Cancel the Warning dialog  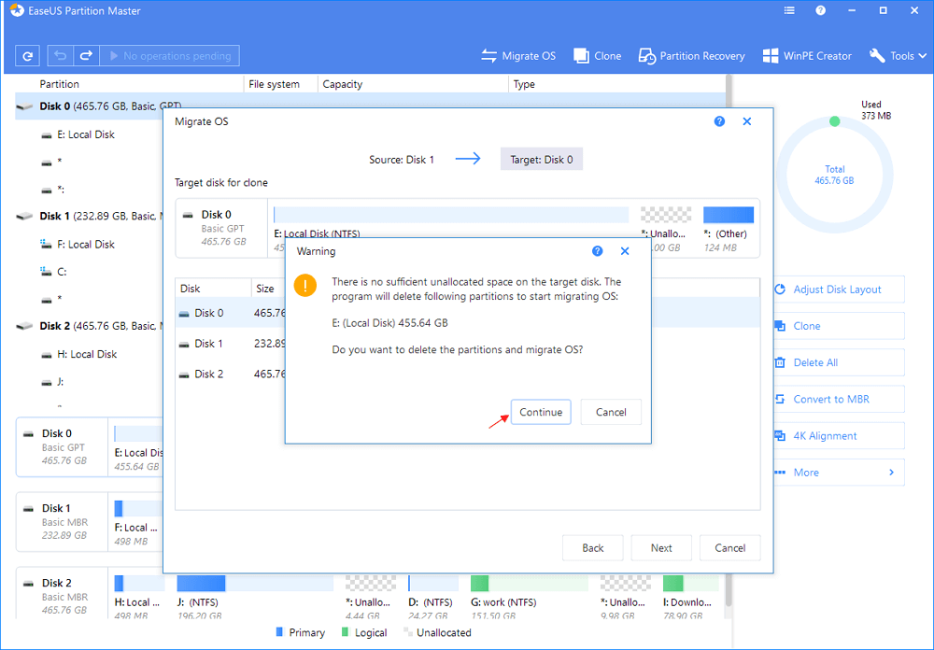[x=611, y=412]
